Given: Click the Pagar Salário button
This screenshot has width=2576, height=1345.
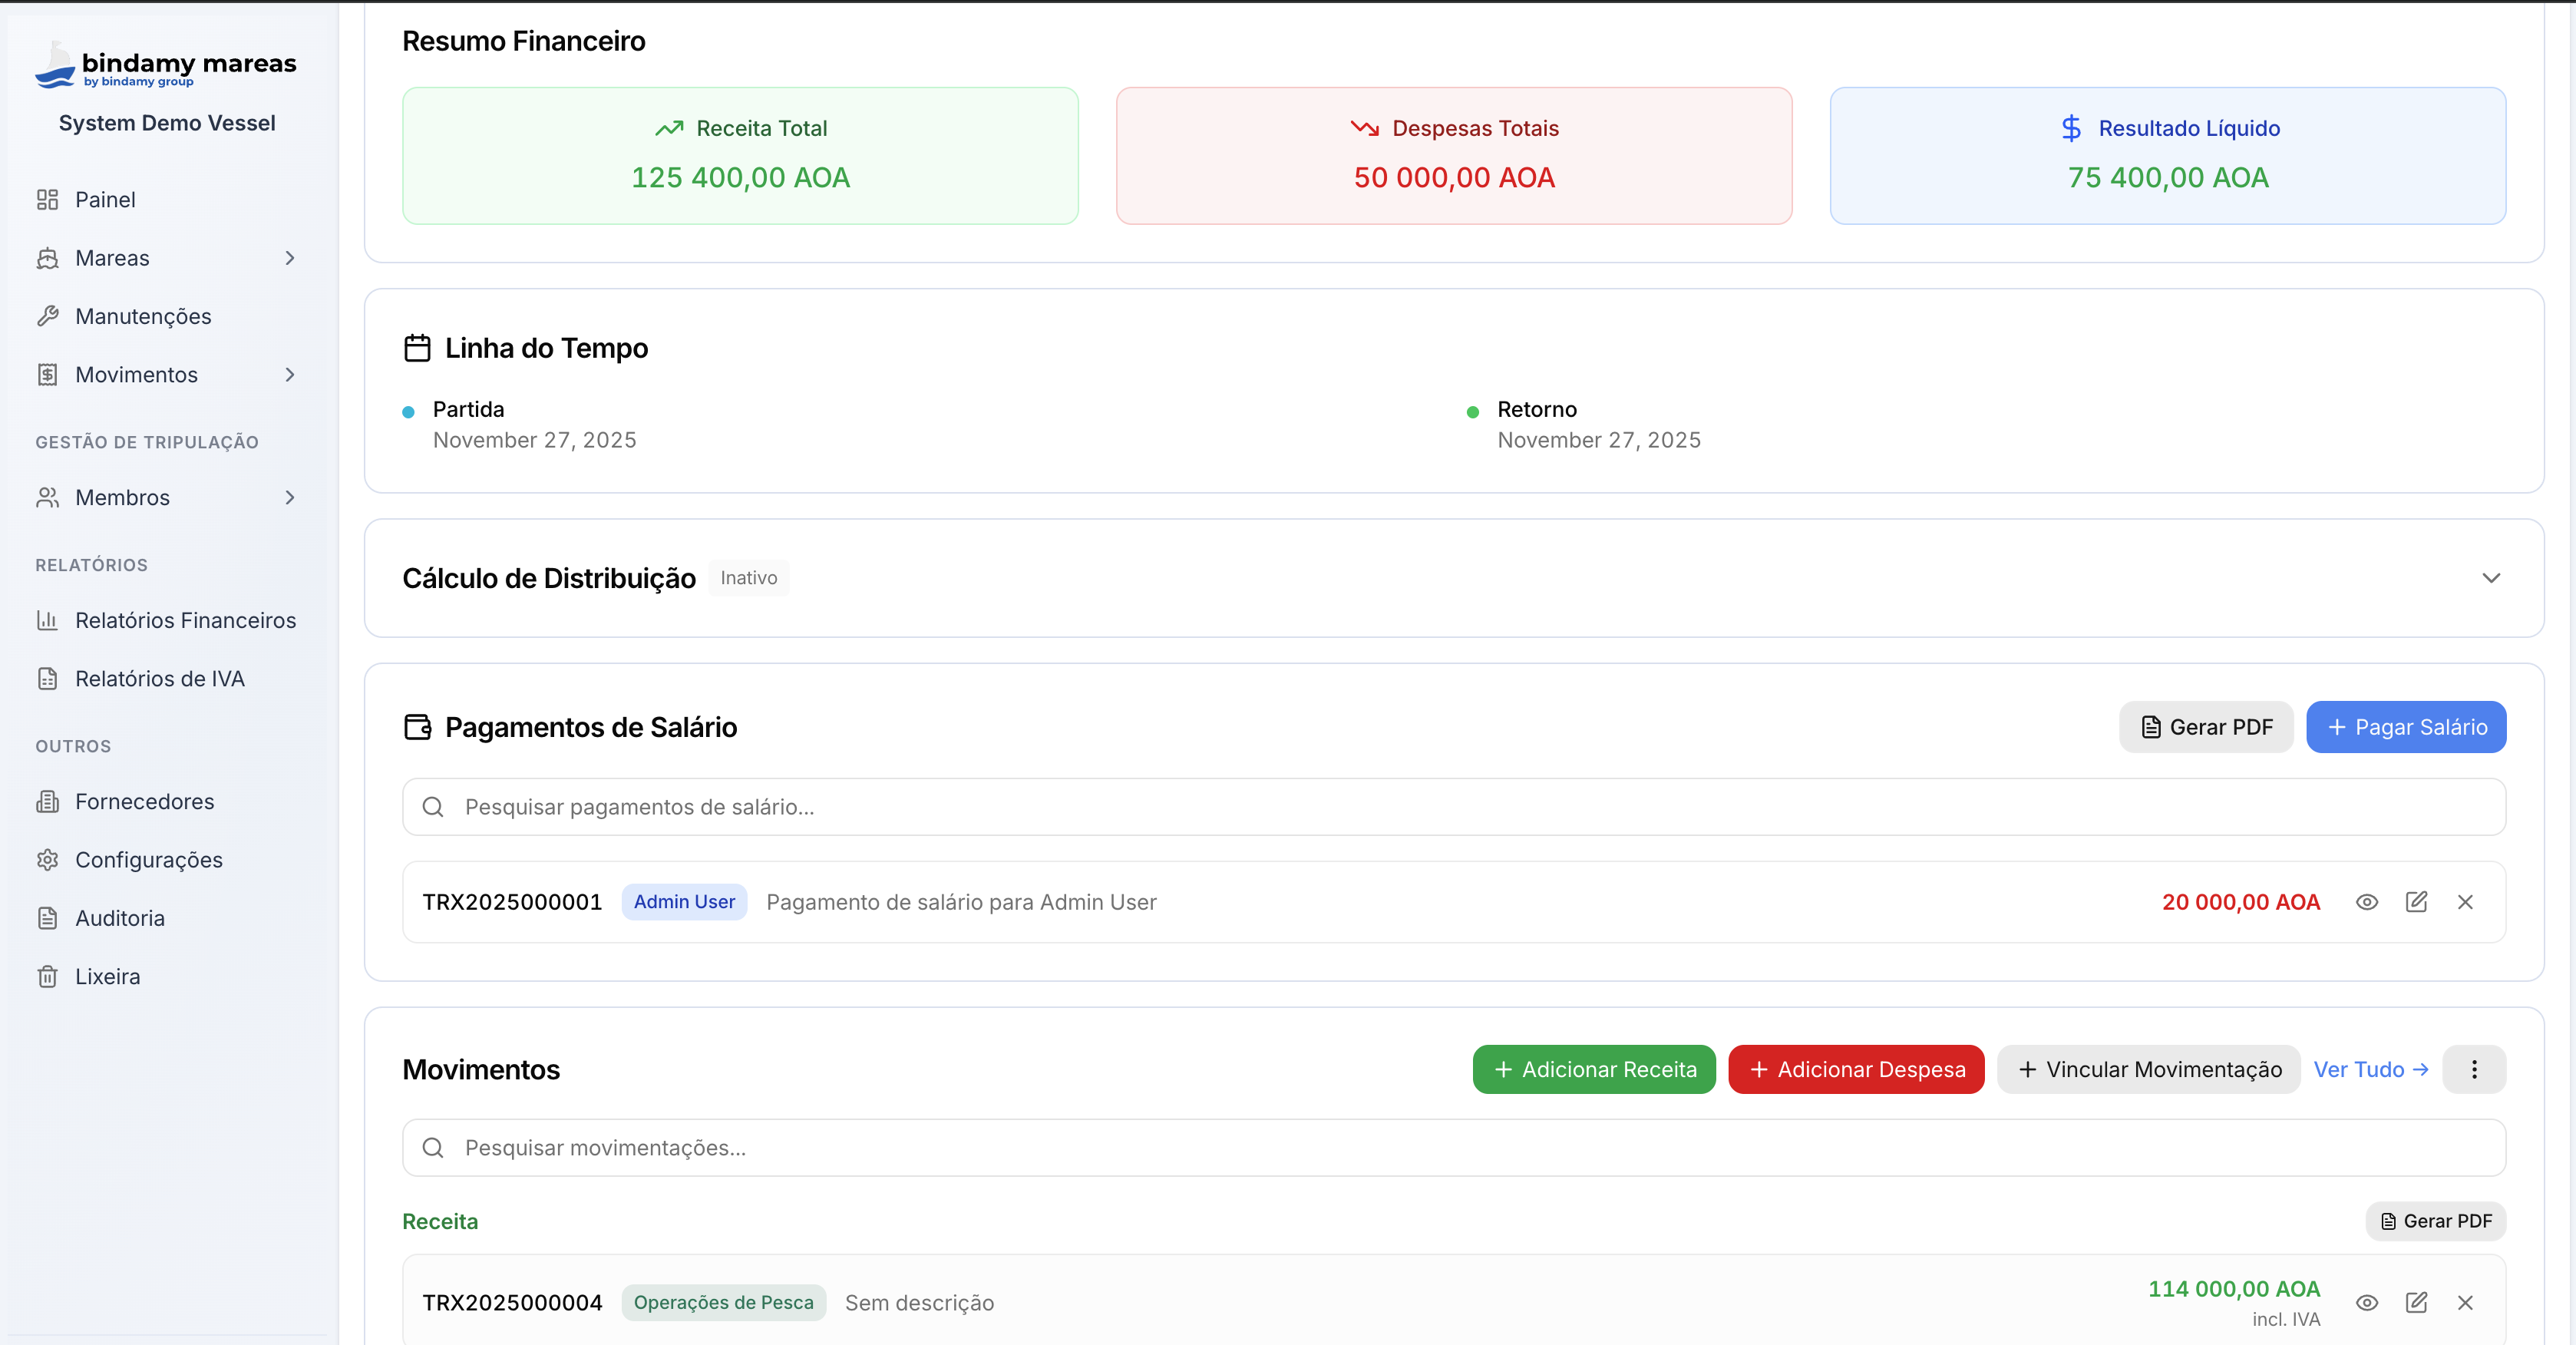Looking at the screenshot, I should tap(2406, 727).
